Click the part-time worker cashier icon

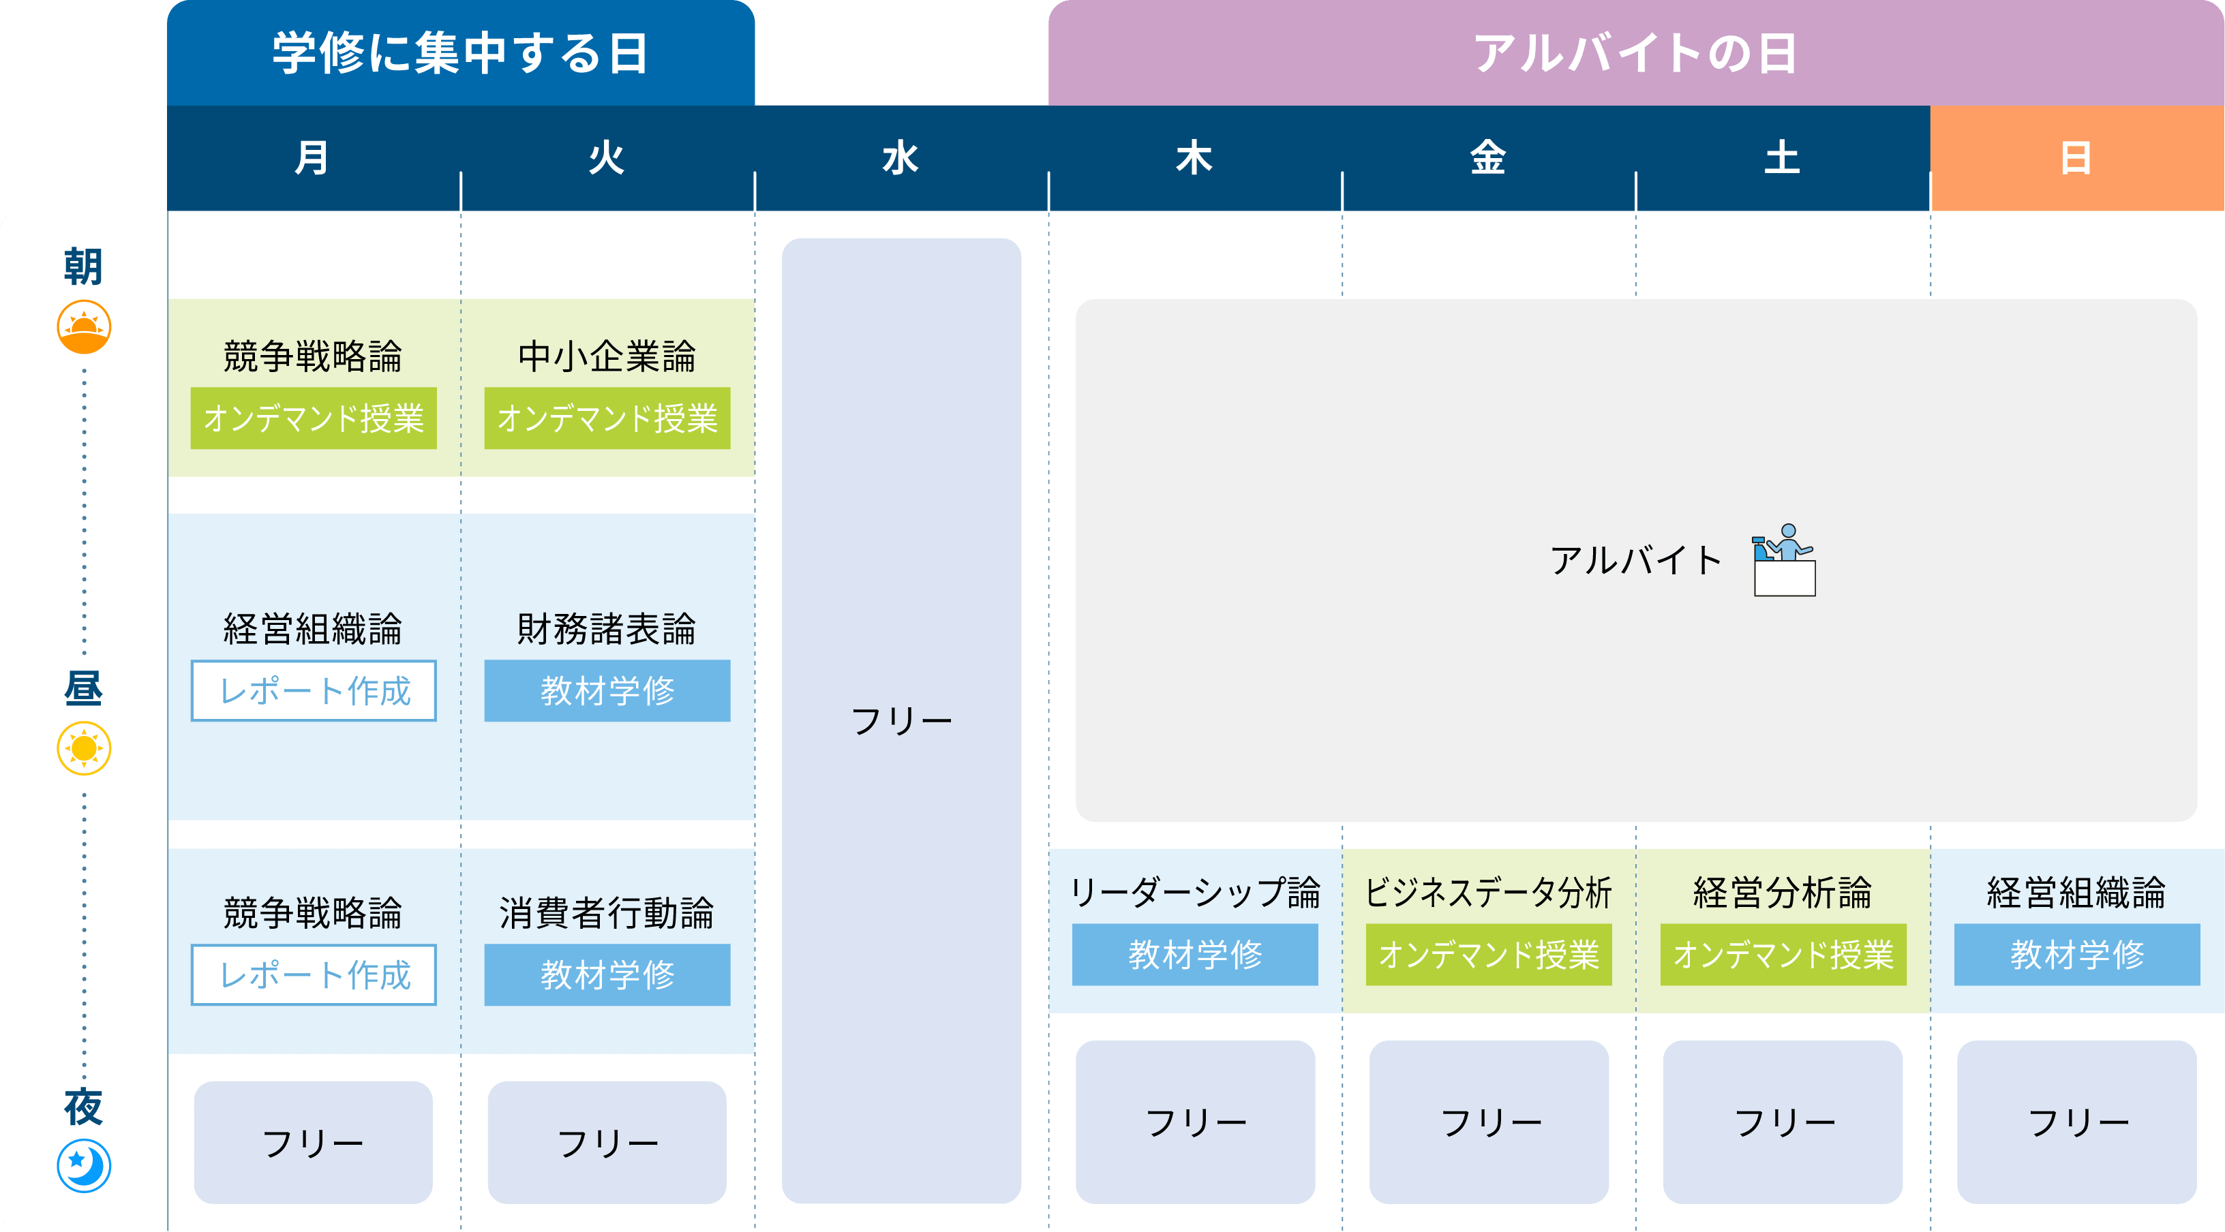tap(1784, 559)
